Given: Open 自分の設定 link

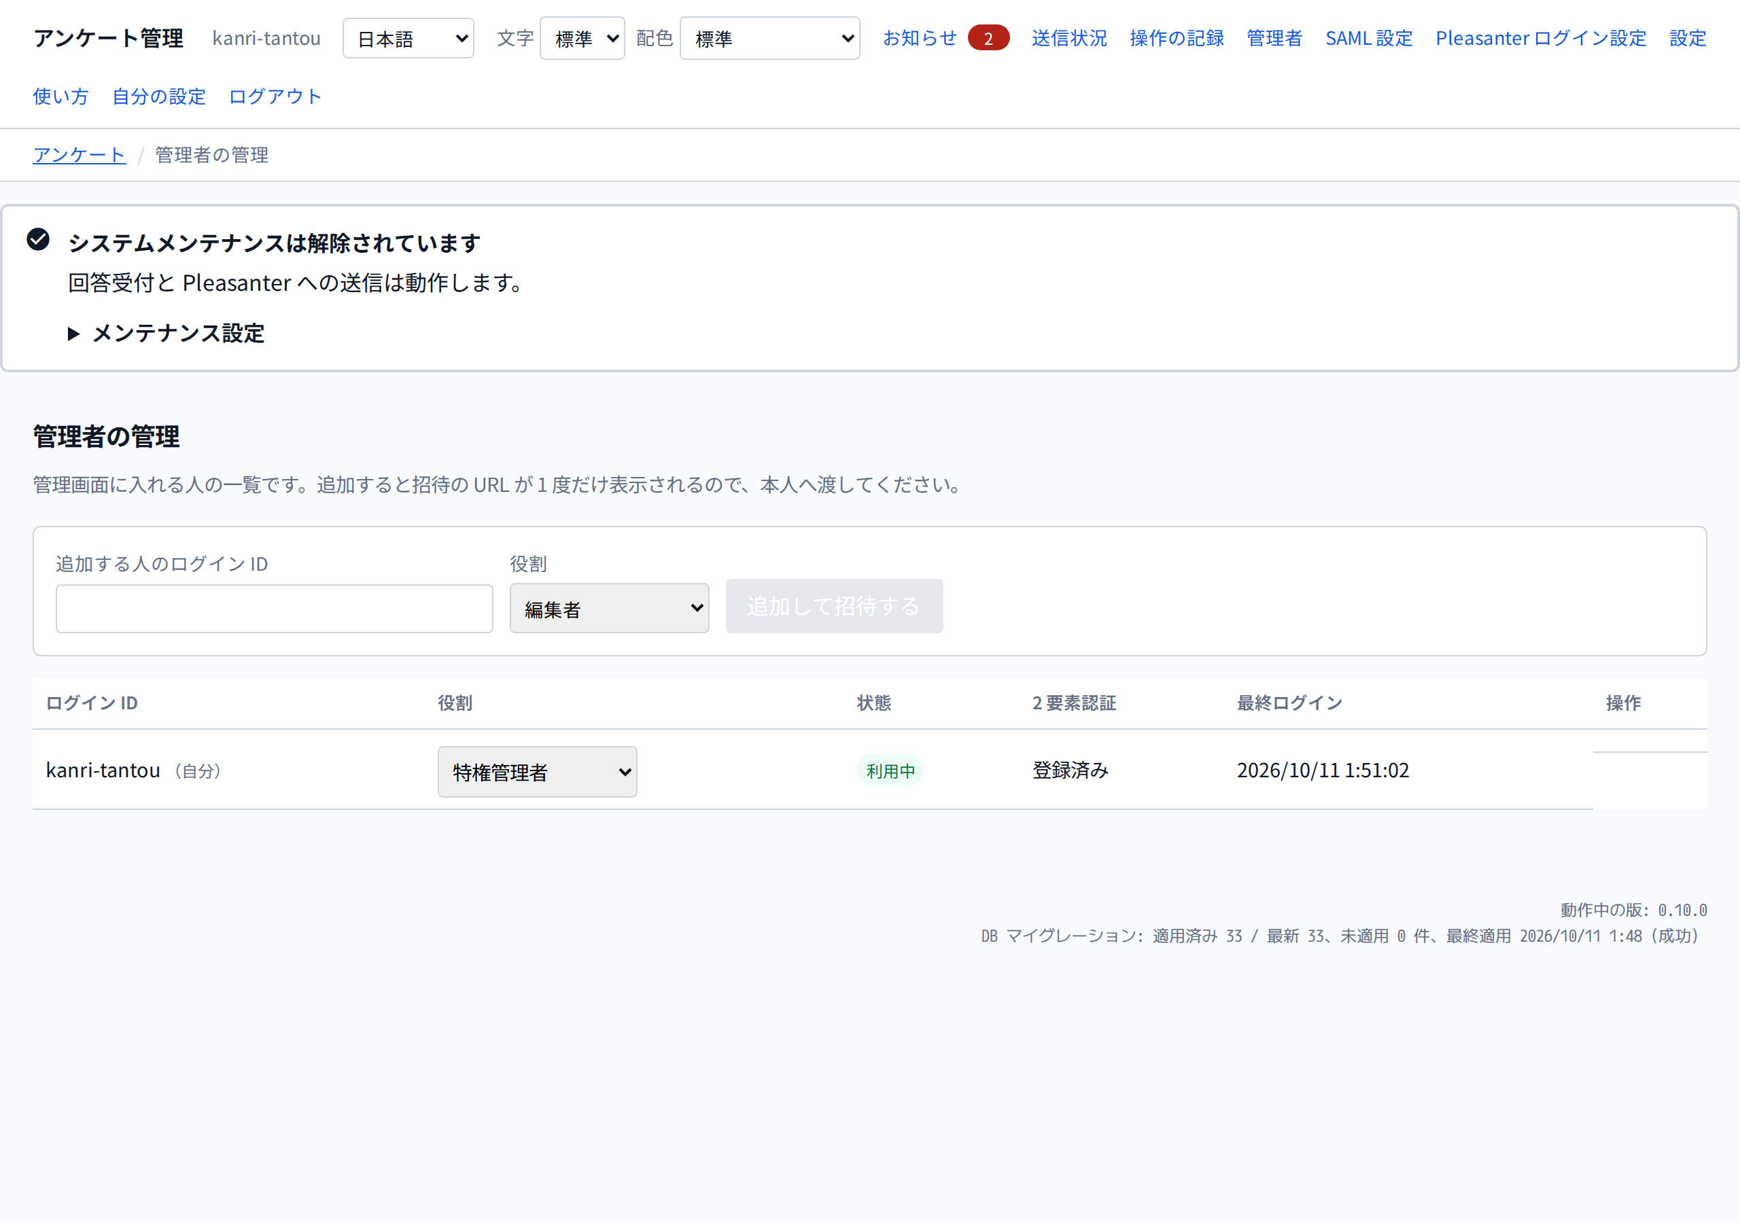Looking at the screenshot, I should [x=159, y=96].
